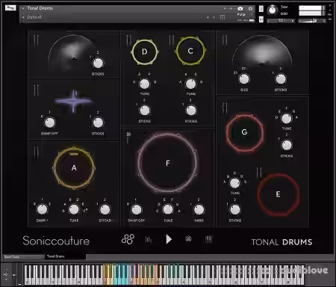Click the F drum DAMP OFF knob
The height and width of the screenshot is (287, 336).
pyautogui.click(x=137, y=209)
